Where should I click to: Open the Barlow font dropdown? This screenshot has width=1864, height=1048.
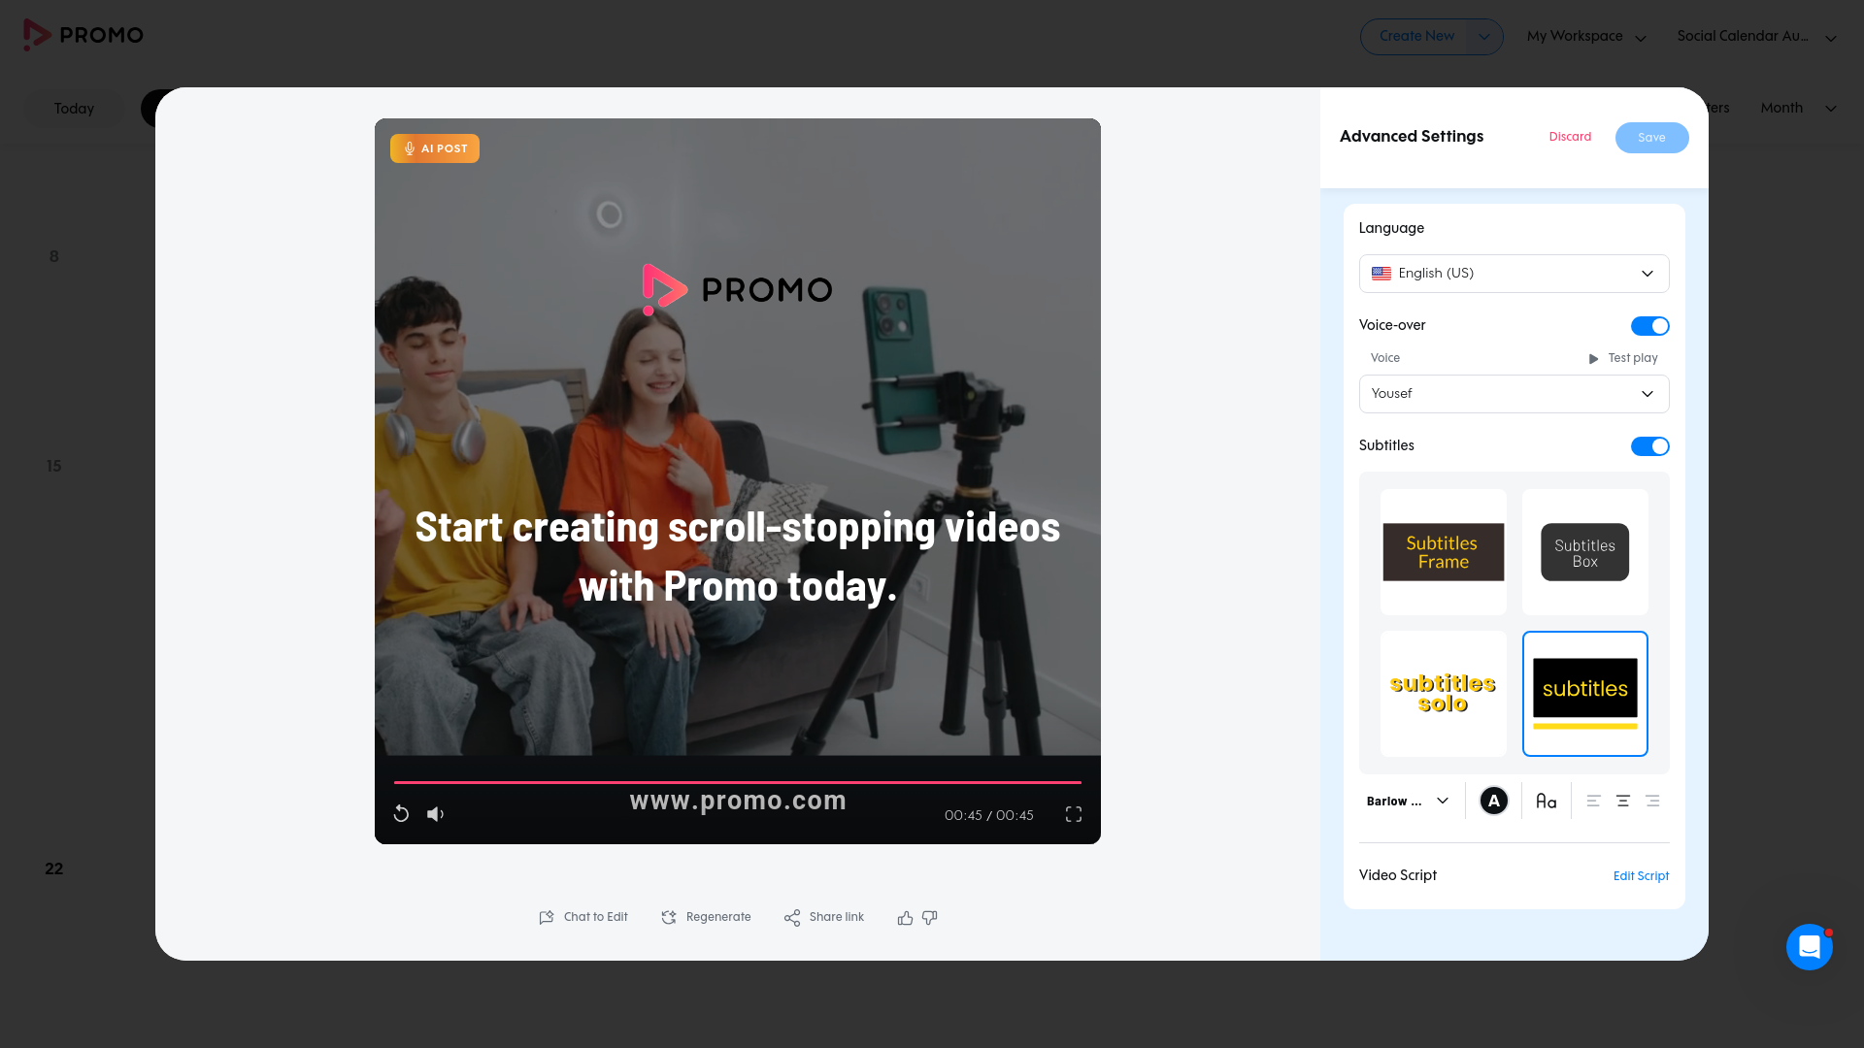point(1408,801)
